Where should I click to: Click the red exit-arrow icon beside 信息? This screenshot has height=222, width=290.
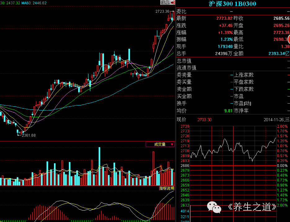(172, 2)
